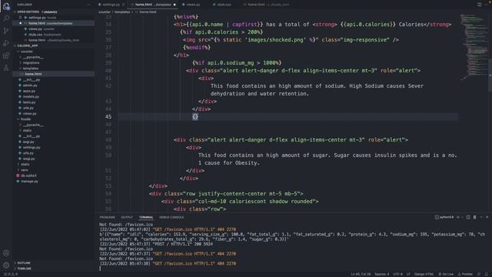
Task: Close the terminal panel
Action: pyautogui.click(x=487, y=217)
